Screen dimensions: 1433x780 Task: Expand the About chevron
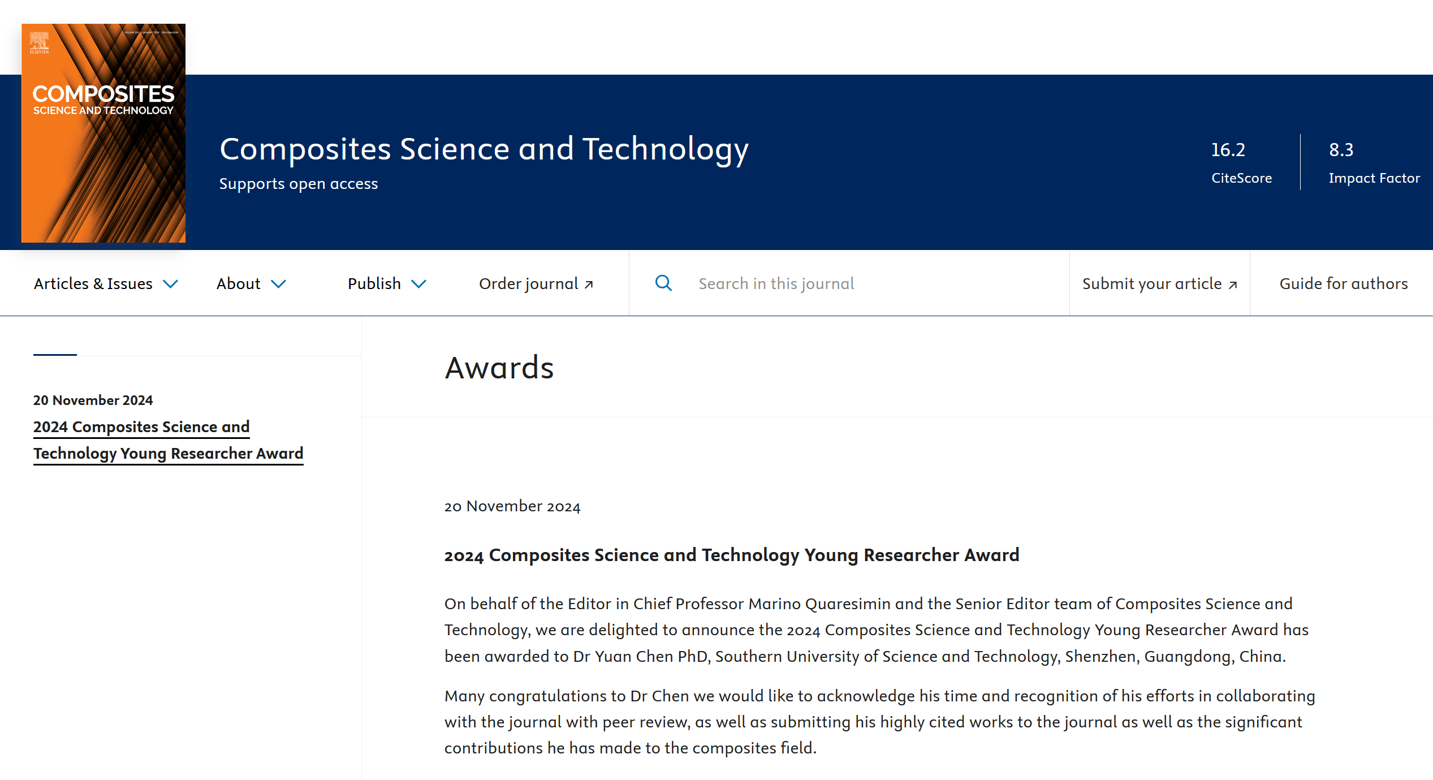278,284
